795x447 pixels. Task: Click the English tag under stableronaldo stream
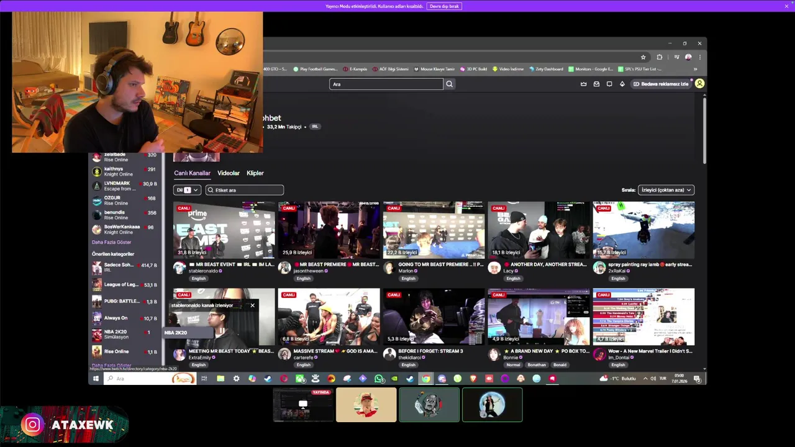(x=199, y=278)
